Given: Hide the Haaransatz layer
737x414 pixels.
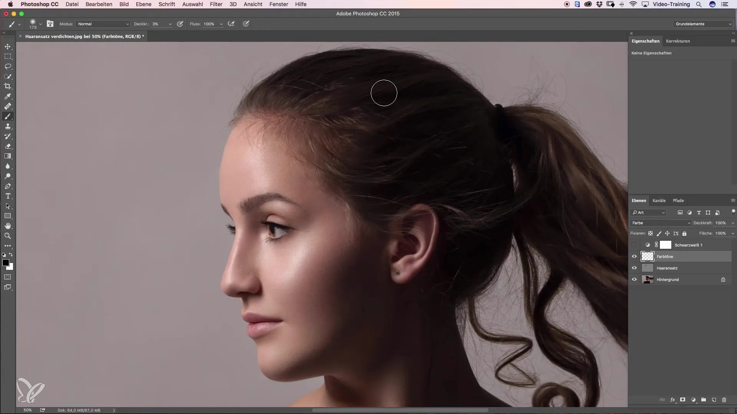Looking at the screenshot, I should [634, 268].
